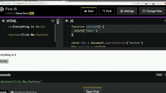Fold the button tag on HTML line 3

(x=6, y=35)
